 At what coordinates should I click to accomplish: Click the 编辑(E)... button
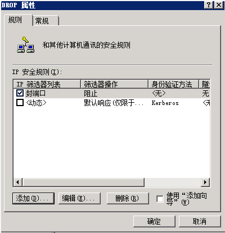[79, 198]
